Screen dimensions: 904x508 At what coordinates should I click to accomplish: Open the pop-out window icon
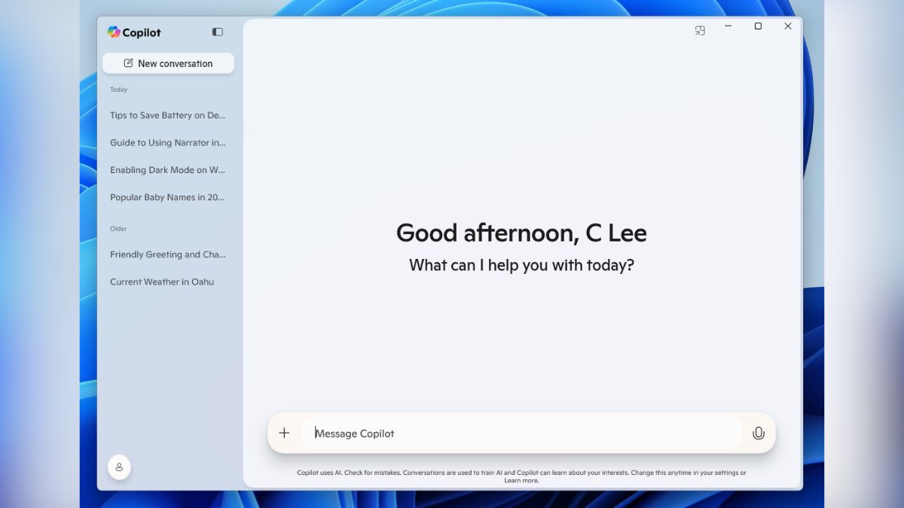click(699, 30)
